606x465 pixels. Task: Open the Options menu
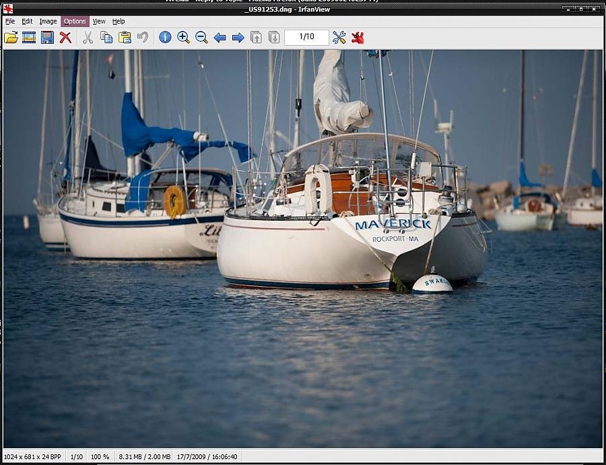(75, 22)
